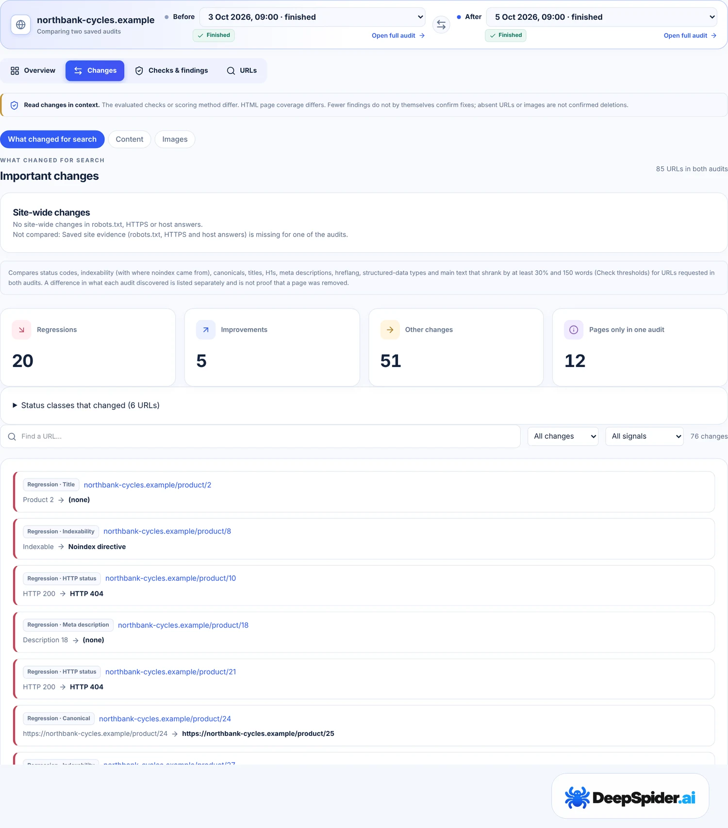Image resolution: width=728 pixels, height=828 pixels.
Task: Click the Other changes card showing 51
Action: 456,348
